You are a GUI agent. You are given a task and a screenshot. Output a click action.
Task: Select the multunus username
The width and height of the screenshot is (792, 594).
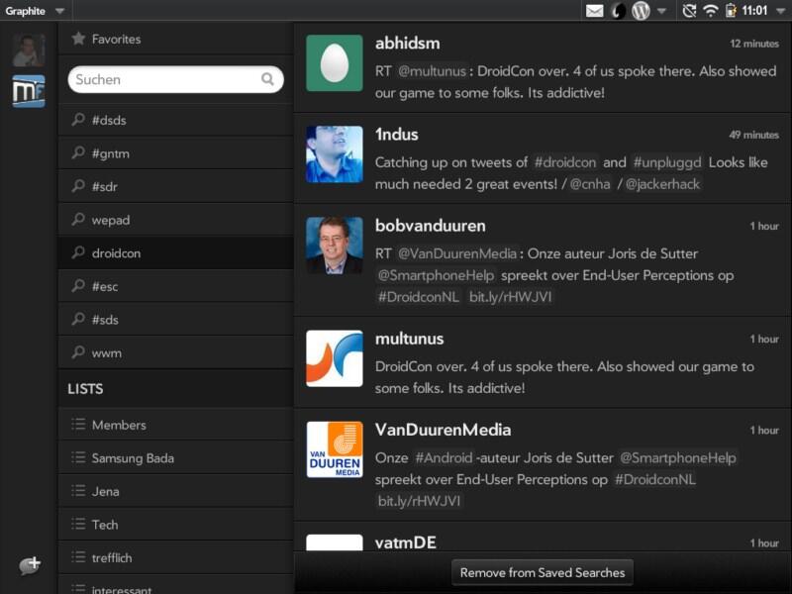(410, 339)
